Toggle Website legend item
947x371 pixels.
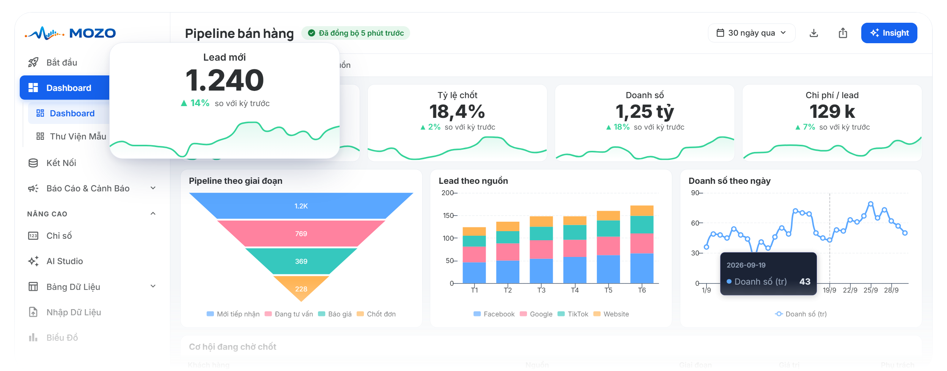[611, 314]
